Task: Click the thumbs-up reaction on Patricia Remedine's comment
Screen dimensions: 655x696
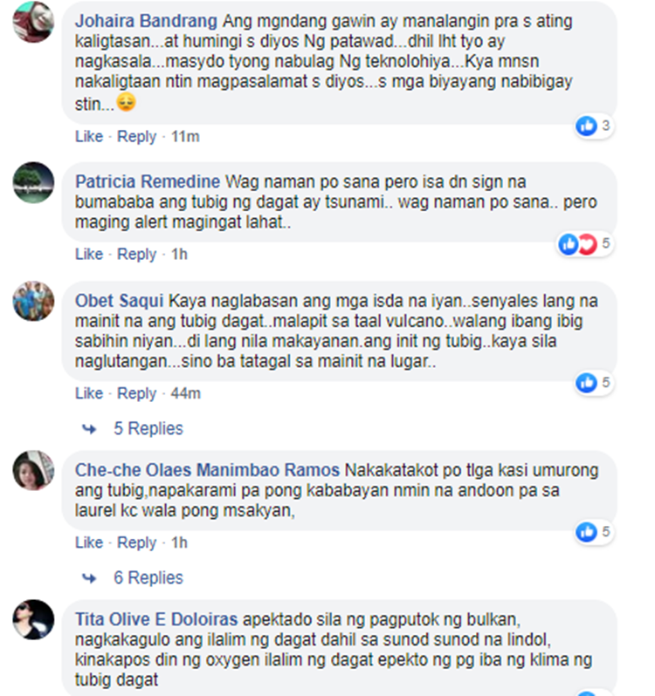Action: tap(569, 243)
